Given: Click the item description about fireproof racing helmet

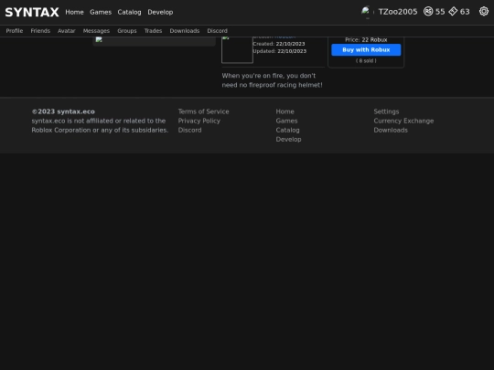Looking at the screenshot, I should tap(272, 80).
